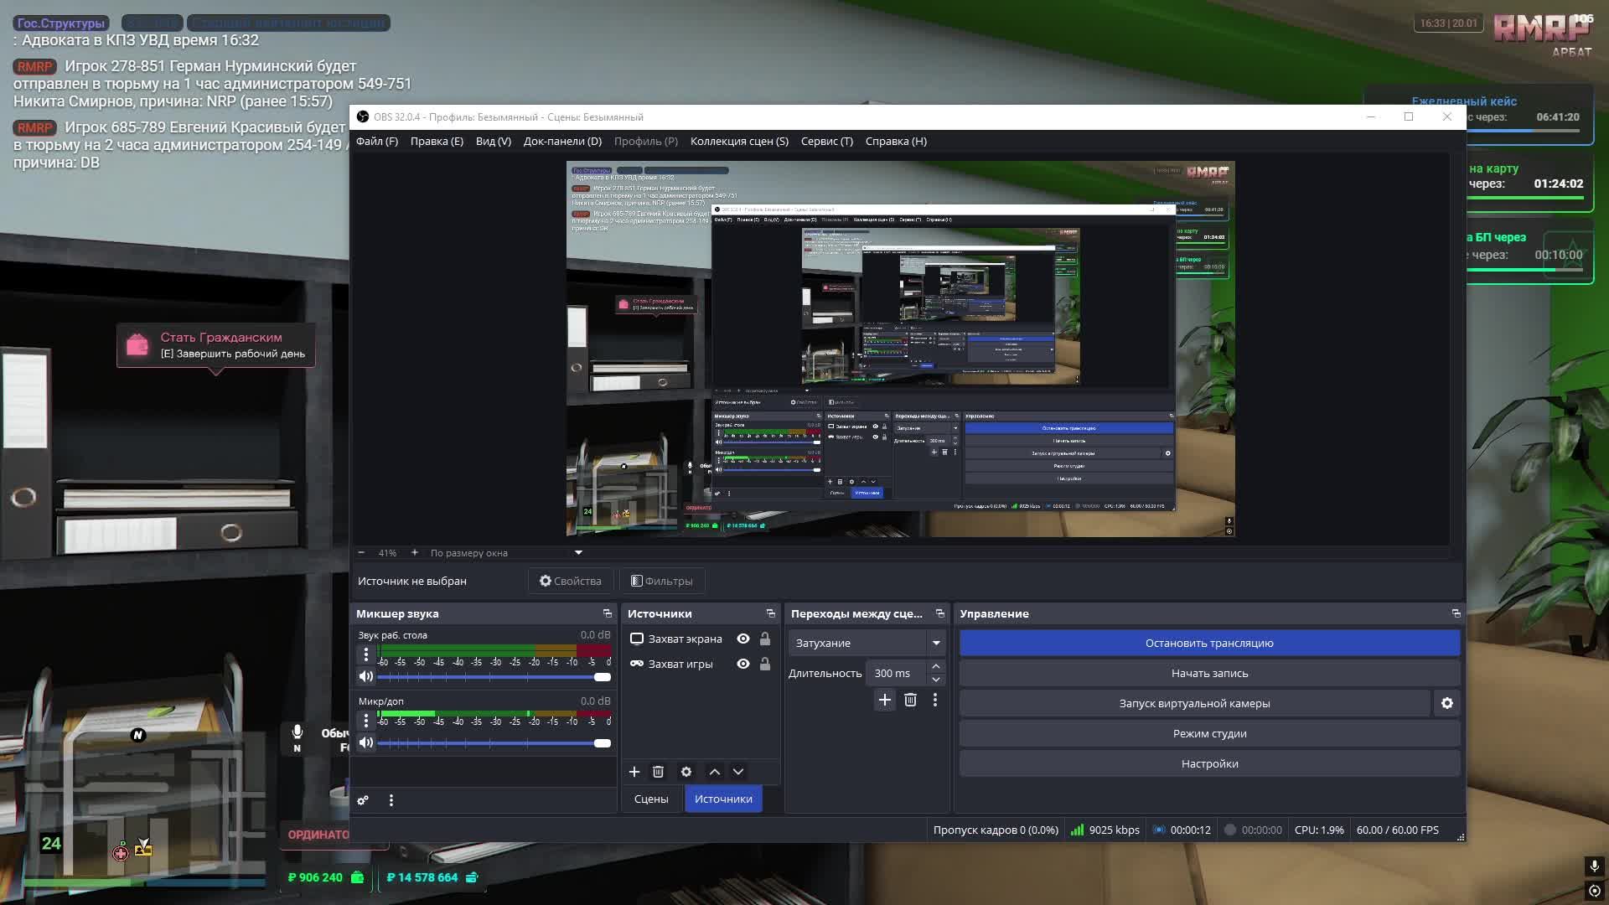1609x905 pixels.
Task: Delete selected source with trash icon
Action: pos(658,772)
